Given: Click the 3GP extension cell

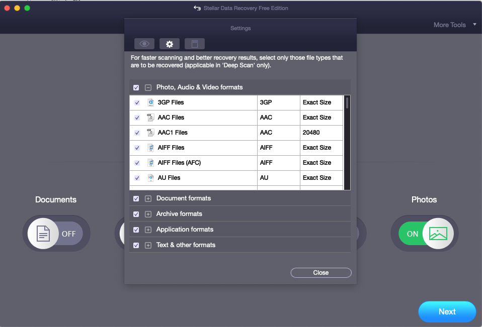Looking at the screenshot, I should (279, 102).
